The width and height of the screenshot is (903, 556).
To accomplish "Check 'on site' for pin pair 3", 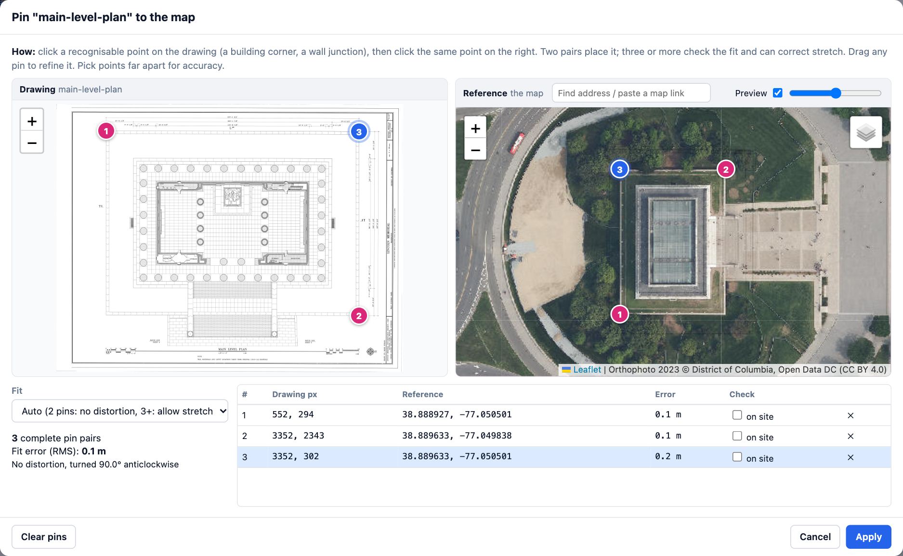I will coord(737,457).
